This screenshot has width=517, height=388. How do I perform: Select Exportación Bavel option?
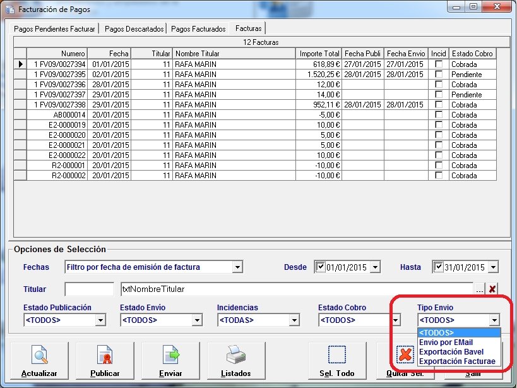point(459,352)
